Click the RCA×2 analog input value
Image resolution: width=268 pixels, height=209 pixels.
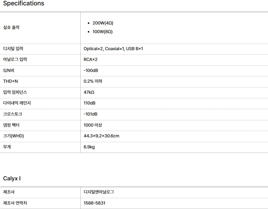coord(91,59)
